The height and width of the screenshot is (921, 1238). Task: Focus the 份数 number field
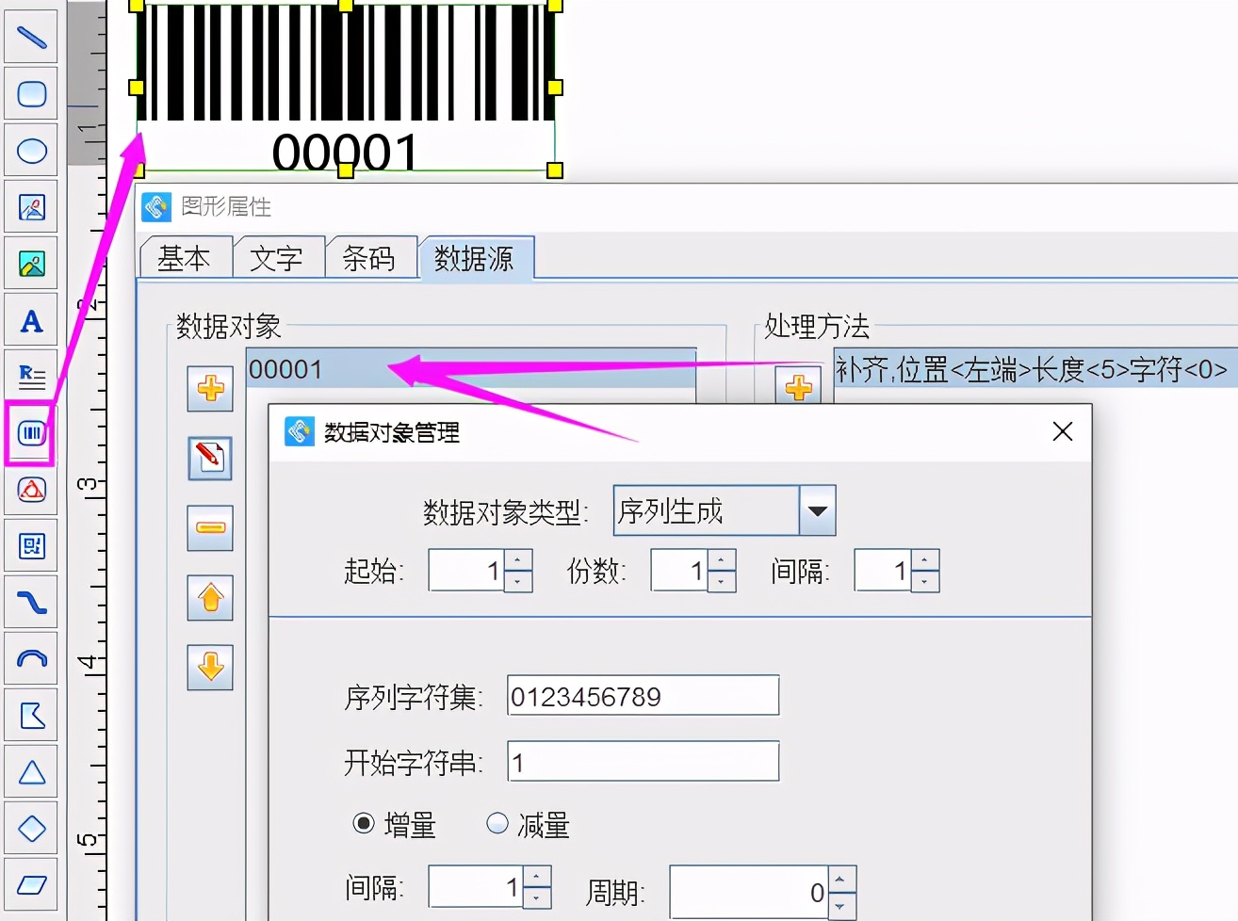pyautogui.click(x=680, y=571)
